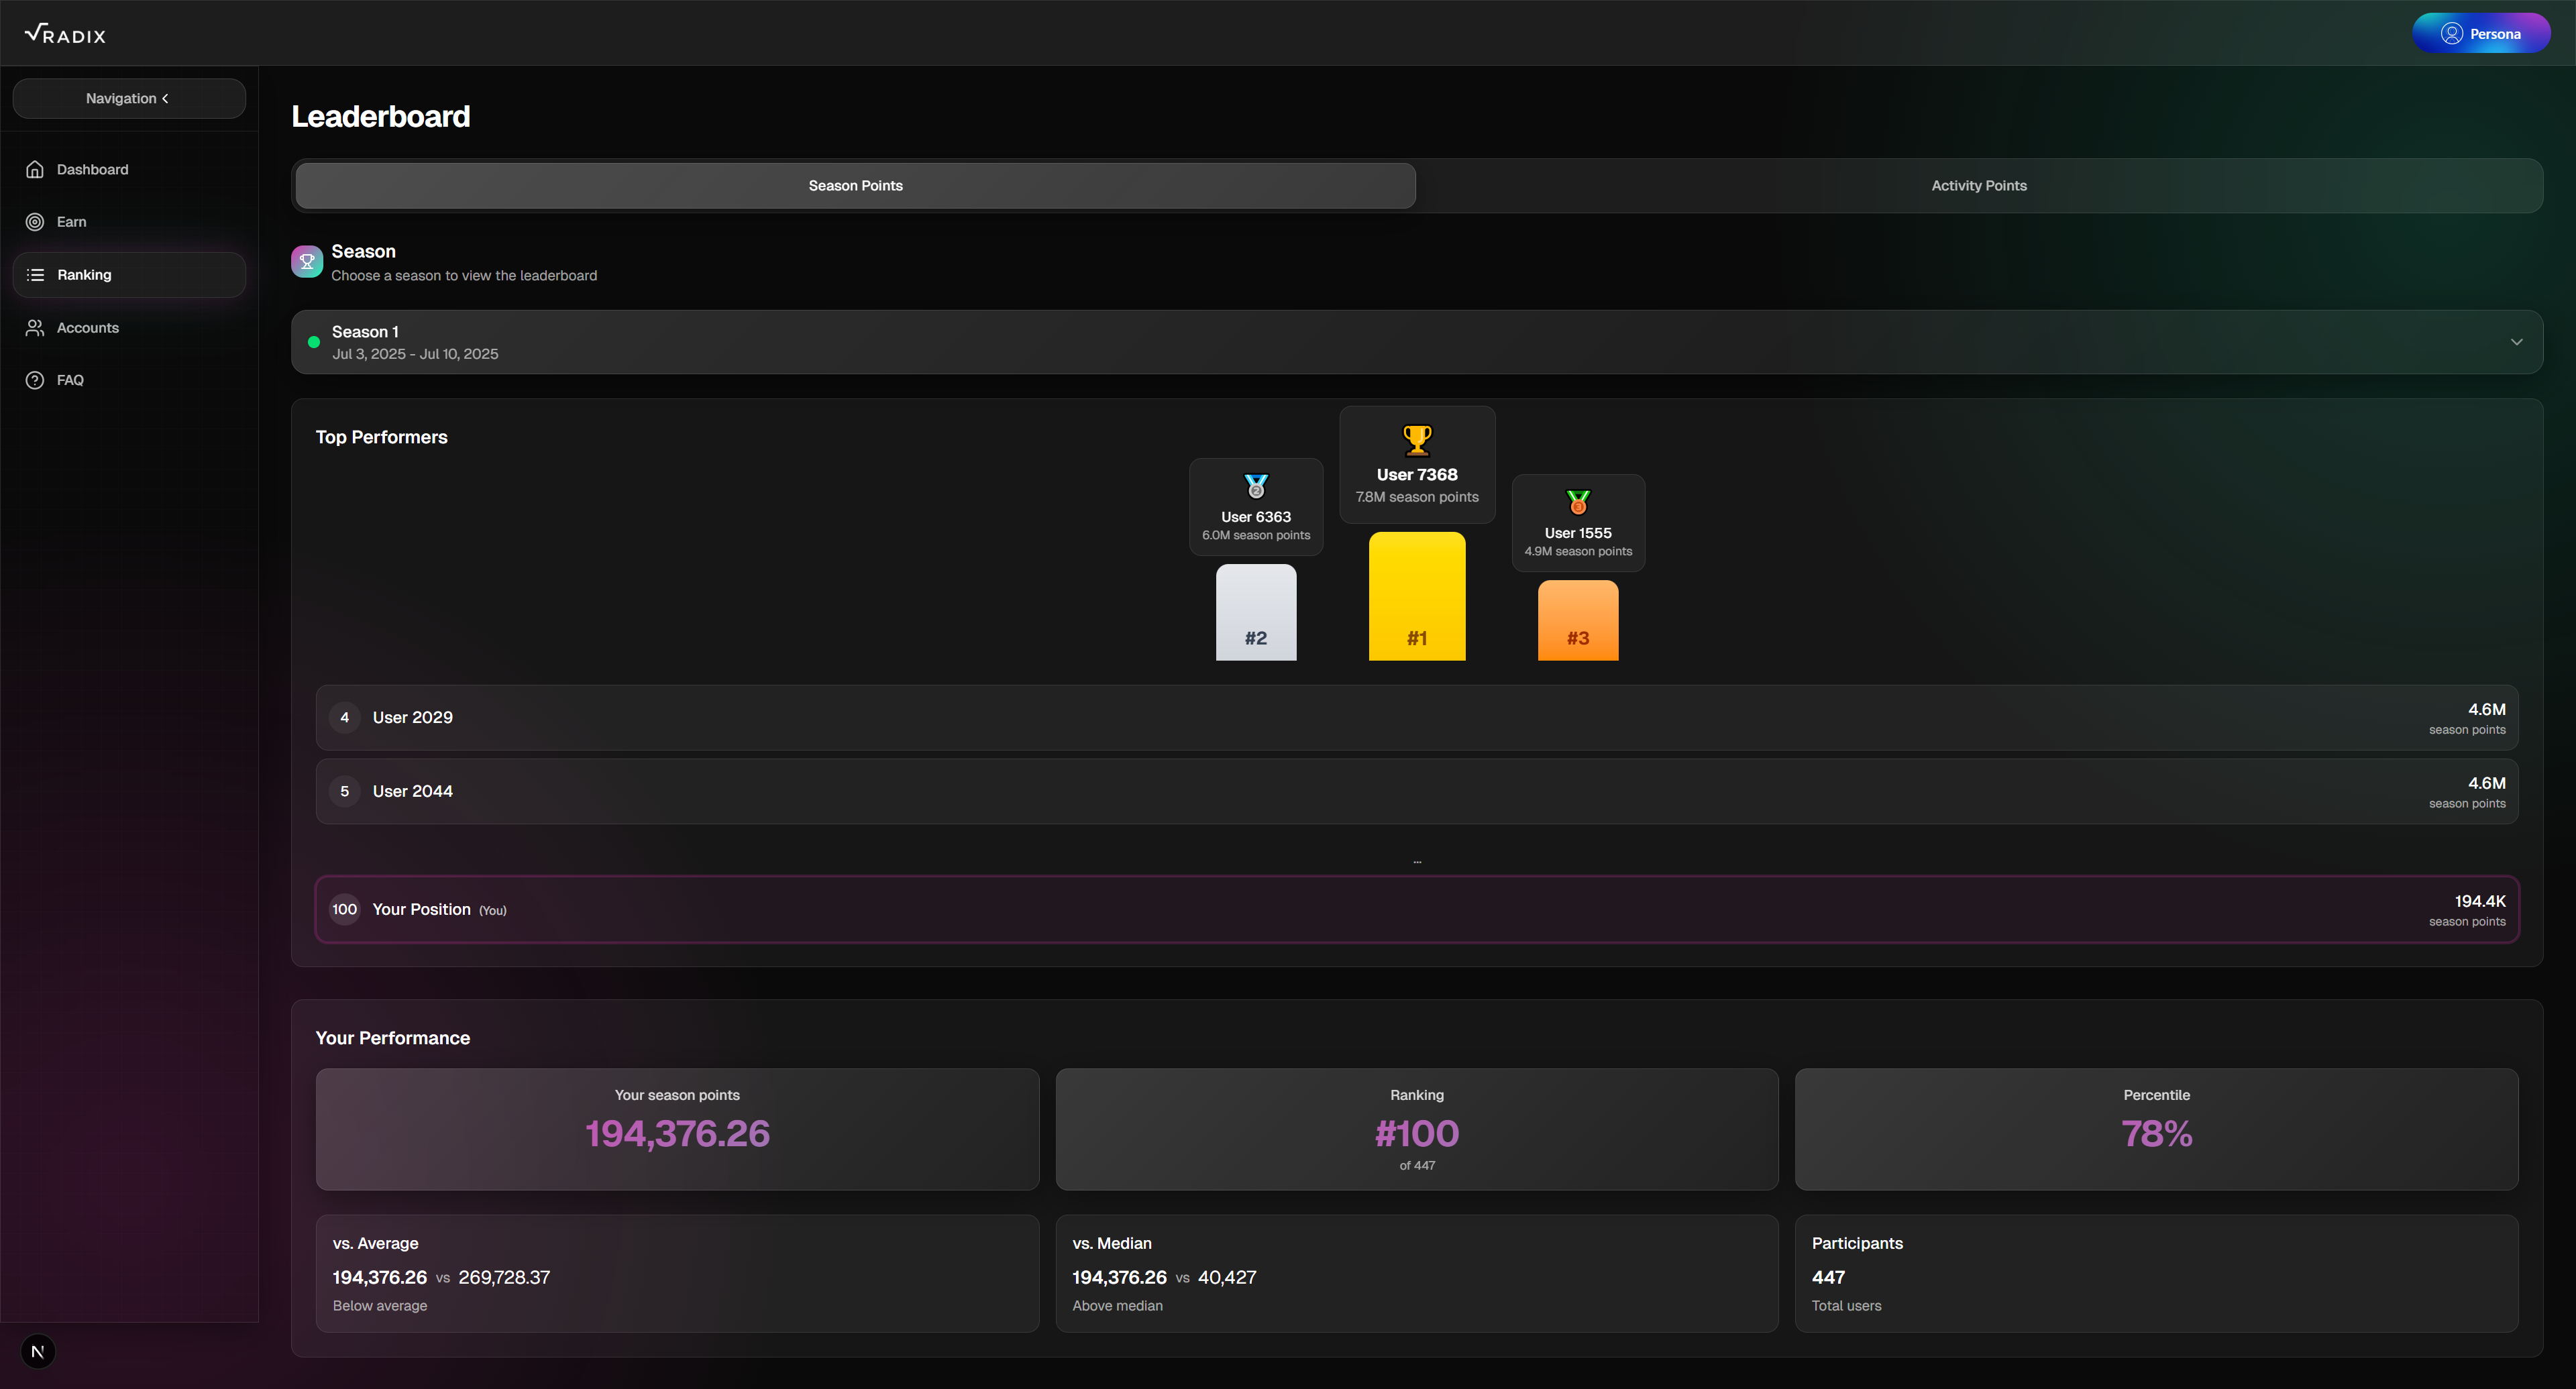Click bronze medal icon for User 1555
Viewport: 2576px width, 1389px height.
[x=1578, y=502]
